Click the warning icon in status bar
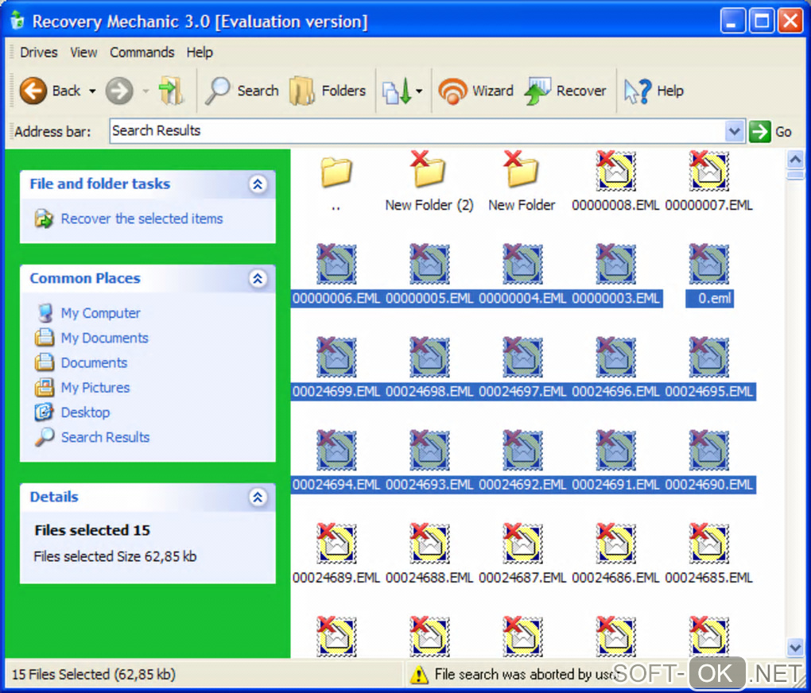This screenshot has height=693, width=811. click(419, 675)
